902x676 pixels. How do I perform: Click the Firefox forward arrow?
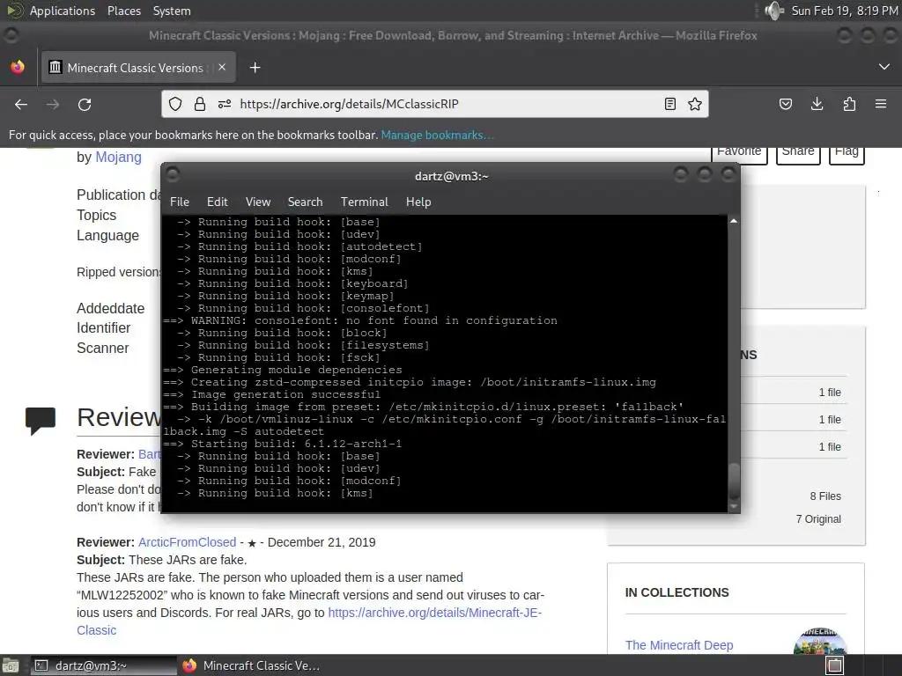53,104
